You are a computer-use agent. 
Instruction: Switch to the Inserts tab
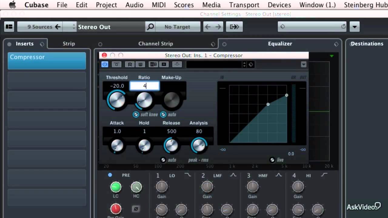pos(25,44)
